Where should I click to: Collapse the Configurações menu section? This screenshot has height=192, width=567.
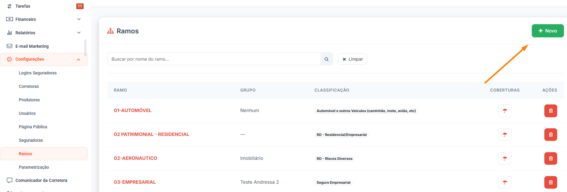pos(78,59)
